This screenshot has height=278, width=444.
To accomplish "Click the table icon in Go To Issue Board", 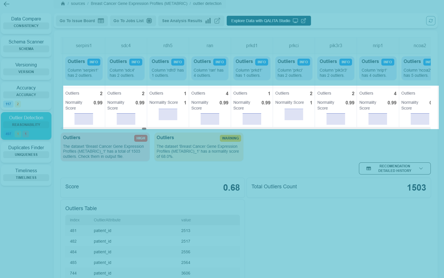I will coord(101,21).
